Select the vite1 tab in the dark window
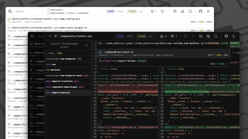 [120, 36]
